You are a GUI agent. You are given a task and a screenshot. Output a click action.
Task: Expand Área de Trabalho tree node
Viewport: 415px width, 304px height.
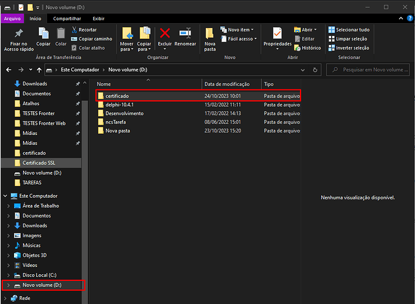point(9,206)
